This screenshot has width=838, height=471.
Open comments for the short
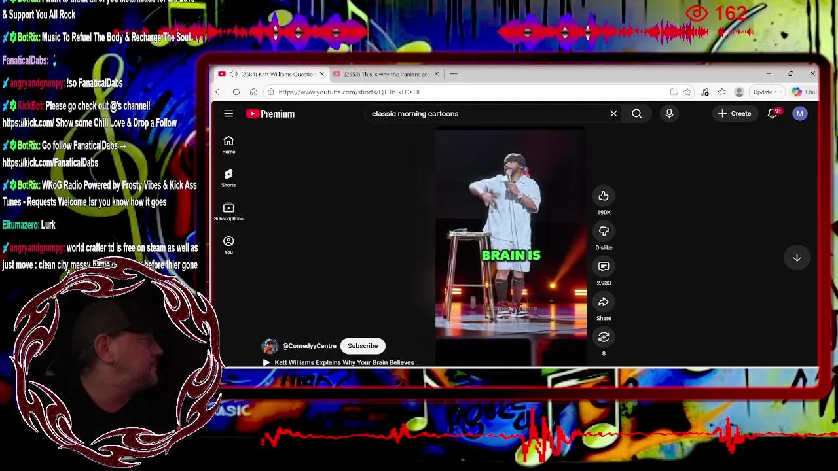[604, 266]
